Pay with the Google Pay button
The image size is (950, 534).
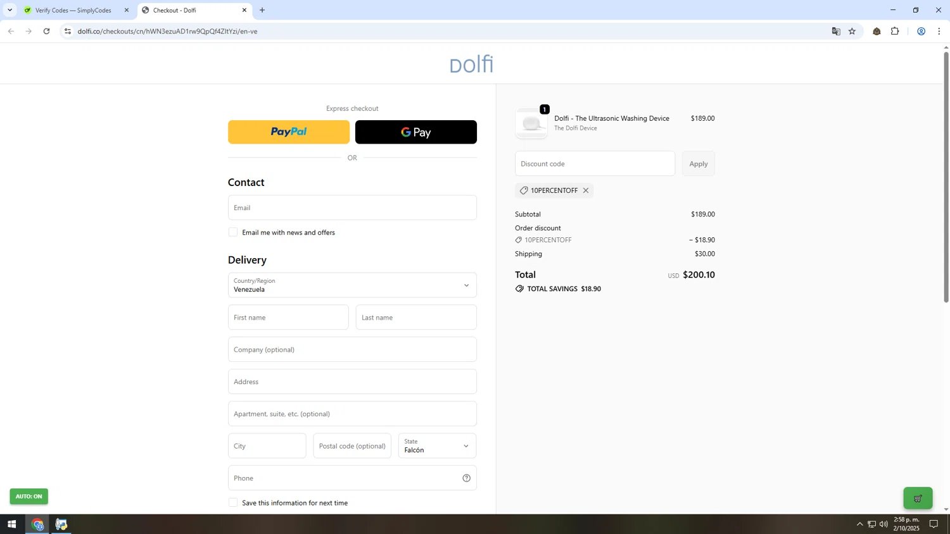coord(416,132)
